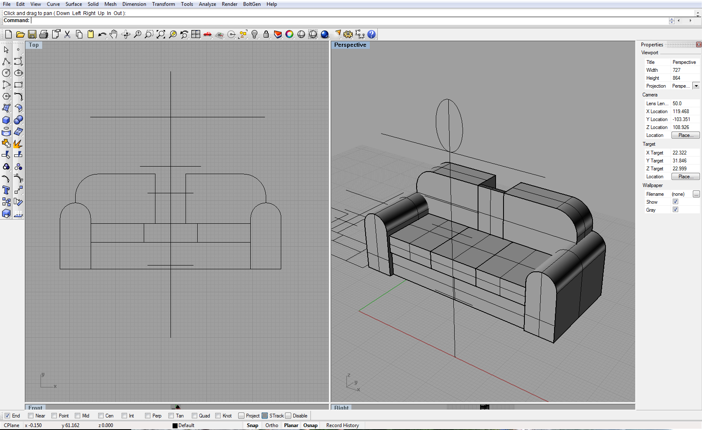Click the black Default layer color swatch

coord(175,426)
